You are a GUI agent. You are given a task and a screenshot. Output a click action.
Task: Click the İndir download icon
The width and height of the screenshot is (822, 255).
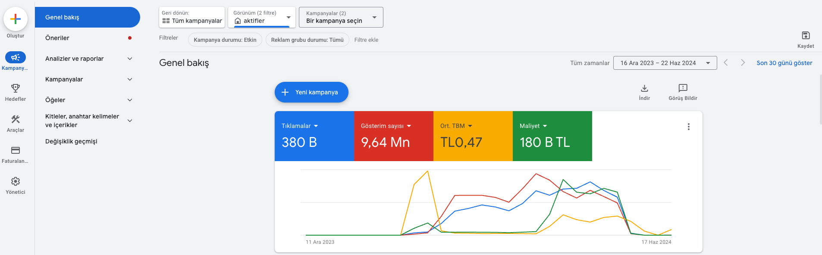644,88
